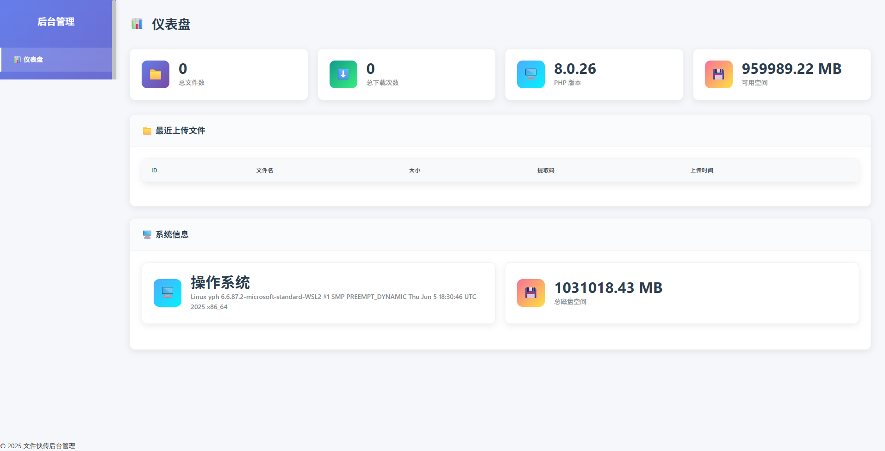Click the 文件名 column header

264,171
